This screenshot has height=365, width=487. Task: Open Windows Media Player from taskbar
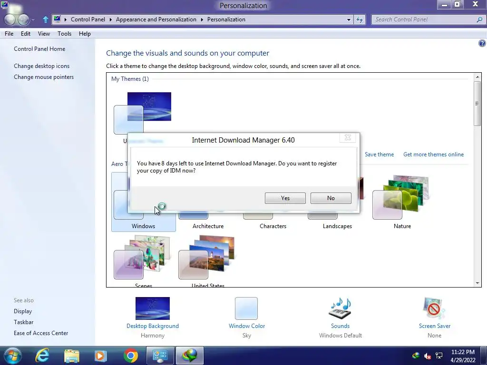[100, 355]
